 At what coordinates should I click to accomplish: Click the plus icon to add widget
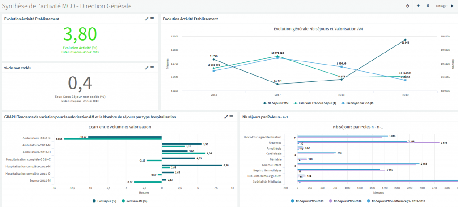(x=418, y=6)
